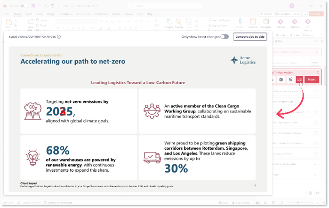Click the Record button near Share
This screenshot has height=208, width=329.
point(267,14)
